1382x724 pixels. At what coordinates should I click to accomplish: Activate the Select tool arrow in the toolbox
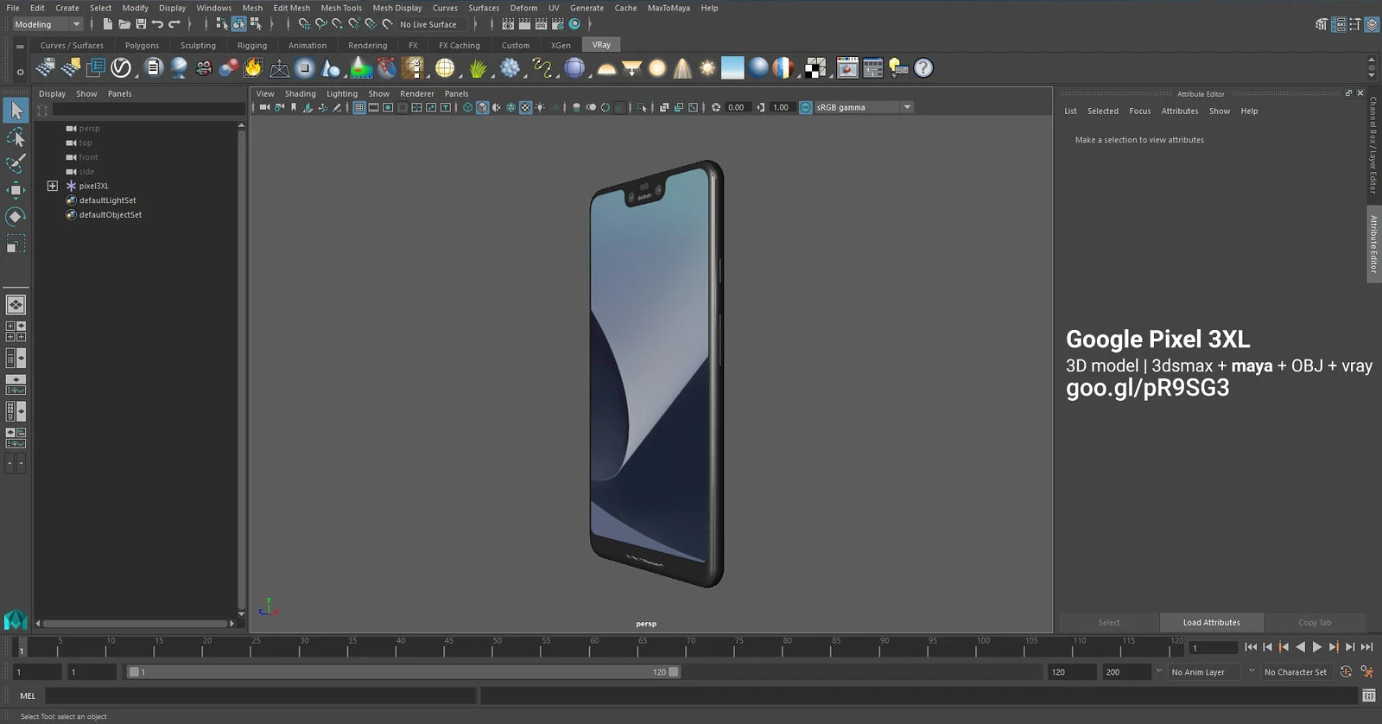coord(16,110)
